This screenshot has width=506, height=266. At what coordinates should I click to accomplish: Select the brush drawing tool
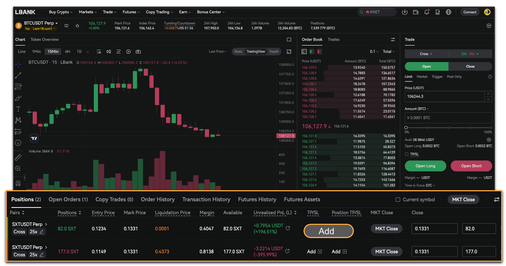click(18, 98)
